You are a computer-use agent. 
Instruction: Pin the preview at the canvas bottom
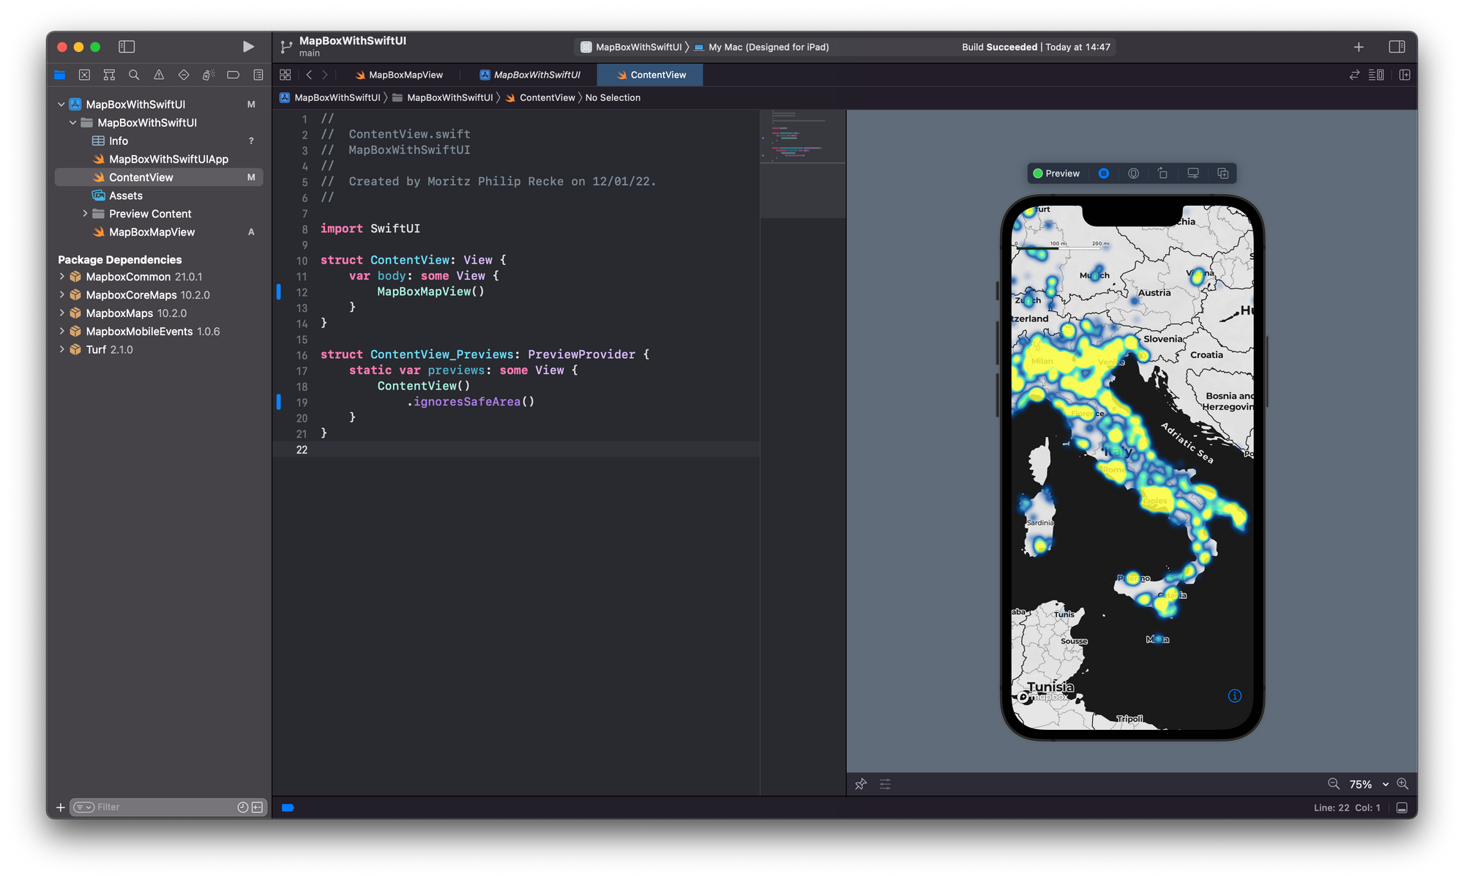(x=860, y=784)
